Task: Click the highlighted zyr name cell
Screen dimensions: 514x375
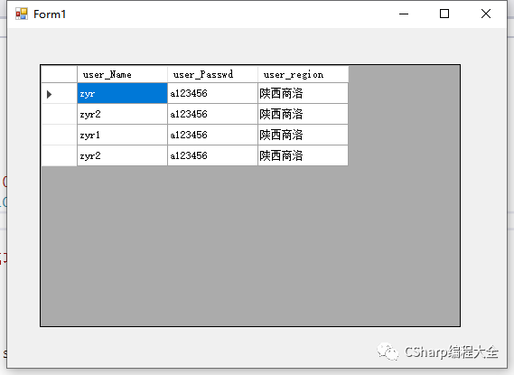Action: pos(122,93)
